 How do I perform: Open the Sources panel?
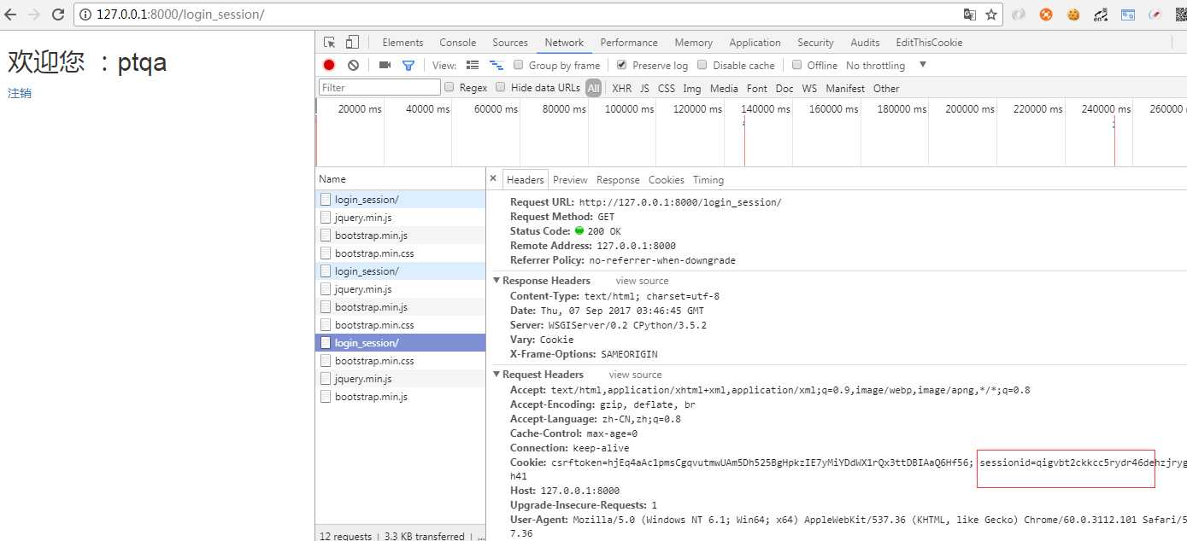[x=510, y=43]
